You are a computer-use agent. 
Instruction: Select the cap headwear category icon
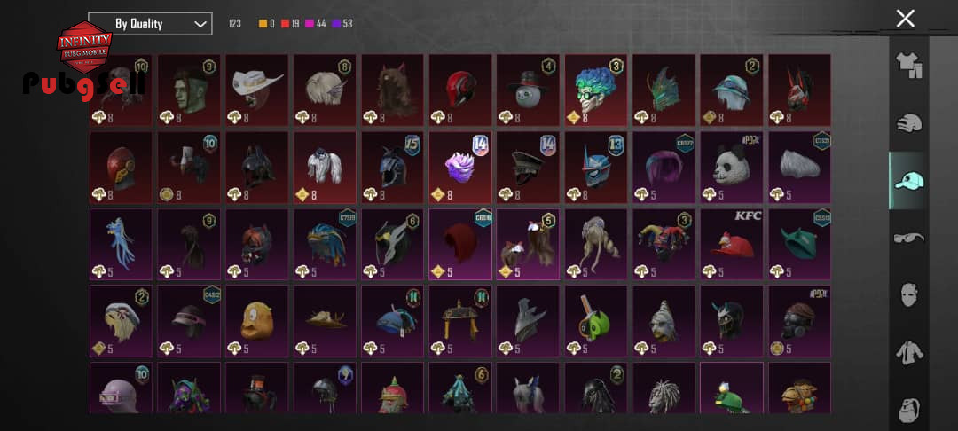click(908, 180)
